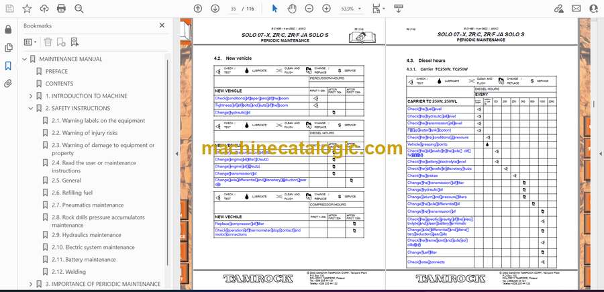Viewport: 604px width, 292px height.
Task: Follow link Change fuel filter
Action: [x=422, y=252]
